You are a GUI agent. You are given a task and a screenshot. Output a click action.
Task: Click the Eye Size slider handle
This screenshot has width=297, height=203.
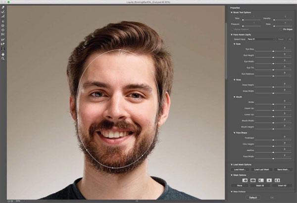pos(273,51)
